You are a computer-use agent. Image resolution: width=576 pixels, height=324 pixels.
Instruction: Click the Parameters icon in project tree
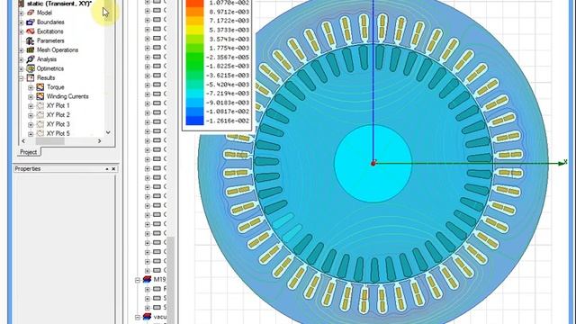pos(31,40)
